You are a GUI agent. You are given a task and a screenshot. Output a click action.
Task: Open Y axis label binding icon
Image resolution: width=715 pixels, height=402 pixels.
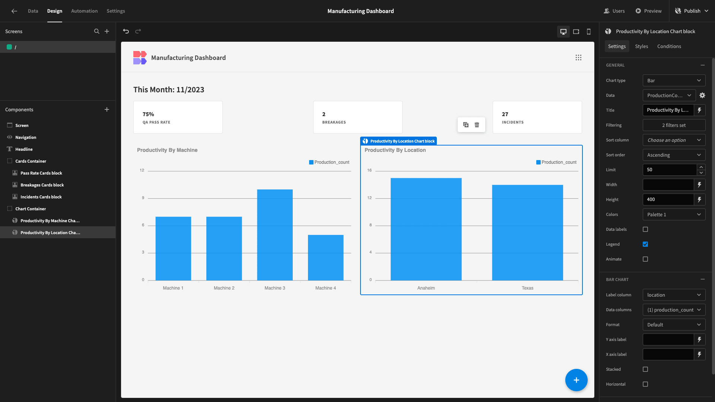700,339
